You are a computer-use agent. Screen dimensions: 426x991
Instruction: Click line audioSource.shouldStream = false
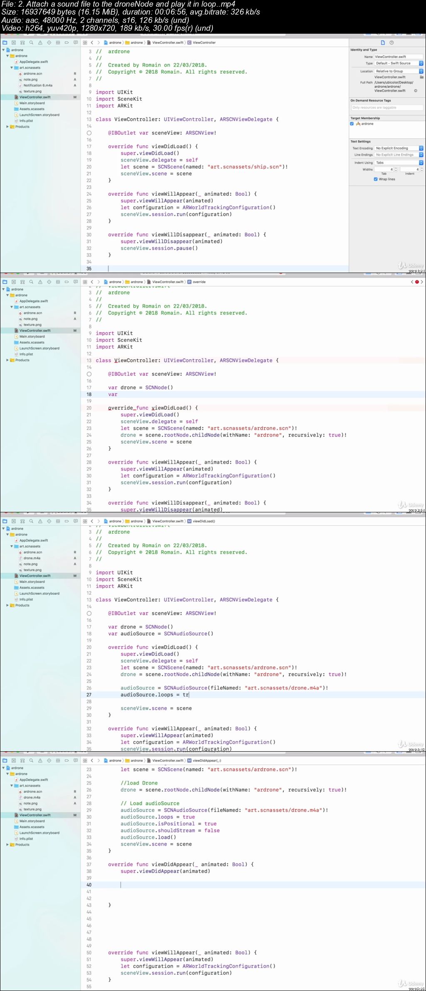tap(170, 830)
